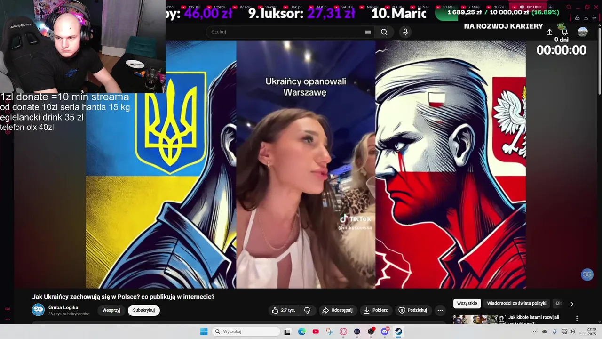The width and height of the screenshot is (602, 339).
Task: Click the tray microphone icon
Action: 554,331
